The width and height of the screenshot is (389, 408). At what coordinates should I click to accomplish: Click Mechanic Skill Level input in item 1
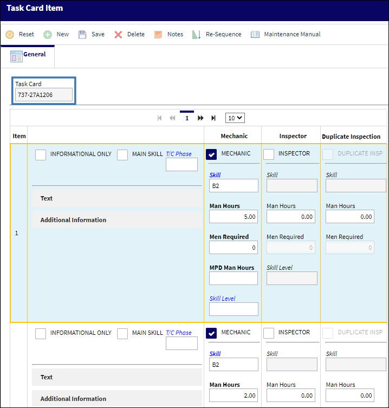pyautogui.click(x=234, y=309)
